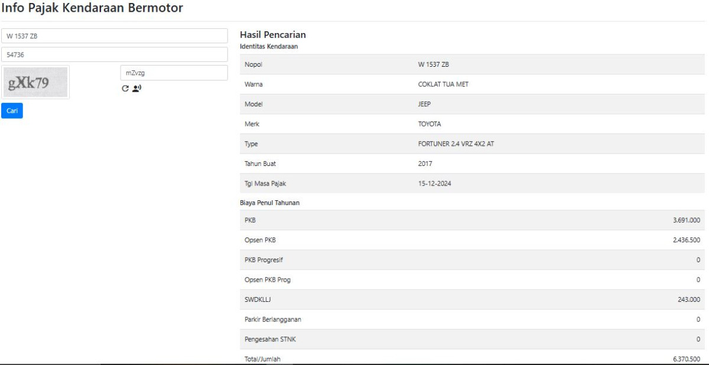
Task: Click the FORTUNER 2.4 VRZ 4X2 AT type
Action: 456,144
